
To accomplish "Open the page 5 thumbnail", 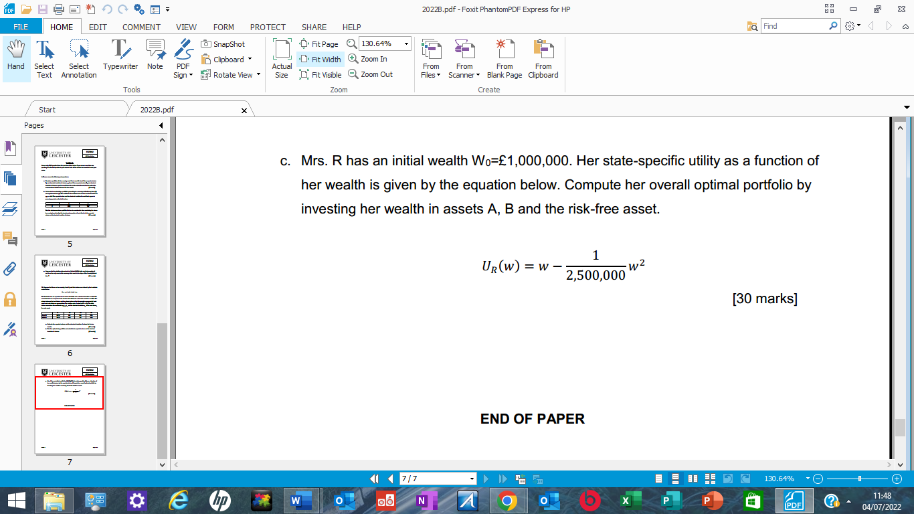I will (70, 191).
